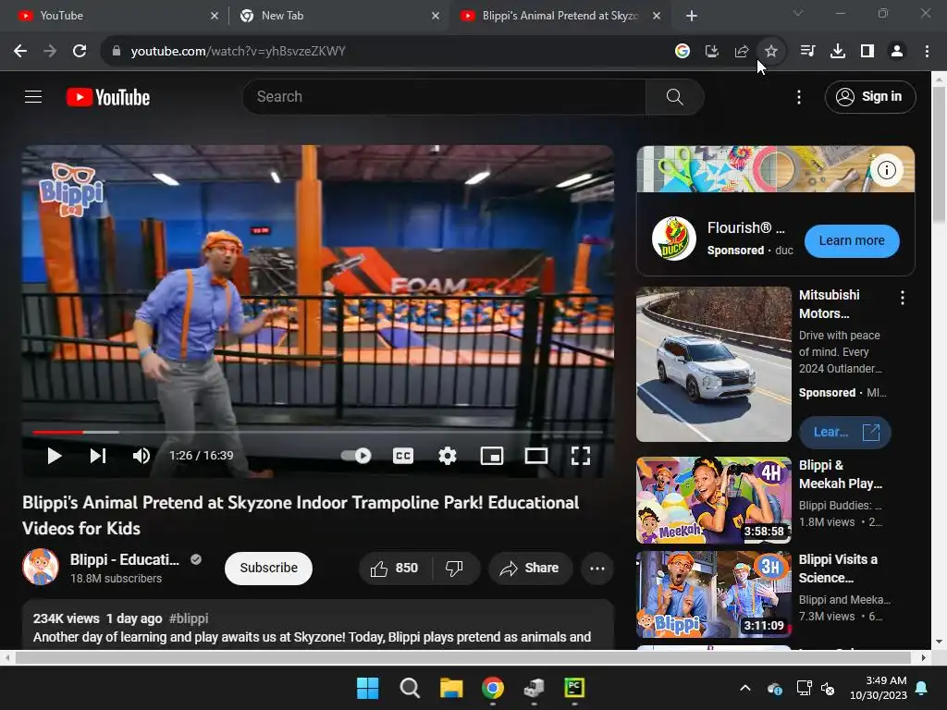The image size is (947, 710).
Task: Share this page icon in address bar
Action: coord(742,52)
